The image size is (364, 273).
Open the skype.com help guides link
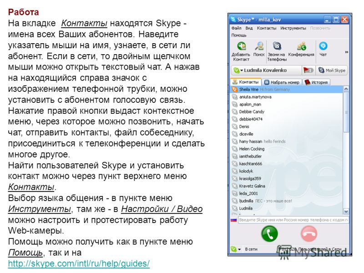(x=79, y=263)
